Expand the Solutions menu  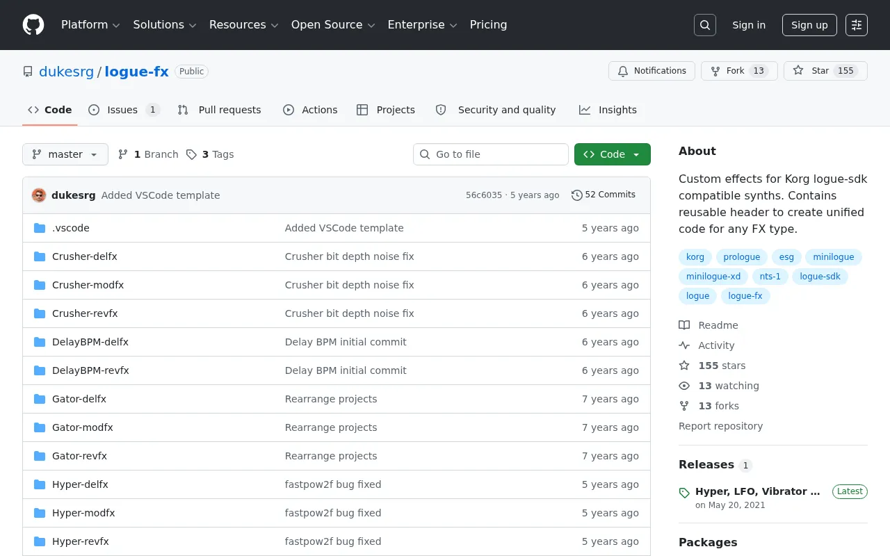pos(165,25)
